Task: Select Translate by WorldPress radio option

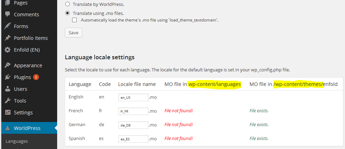Action: tap(68, 4)
